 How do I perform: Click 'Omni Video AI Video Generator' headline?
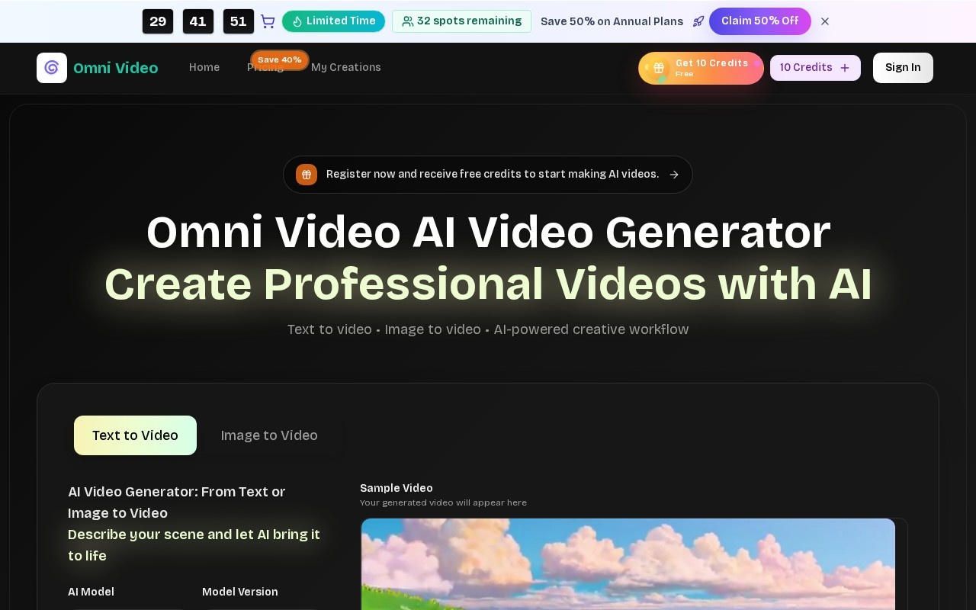point(488,233)
